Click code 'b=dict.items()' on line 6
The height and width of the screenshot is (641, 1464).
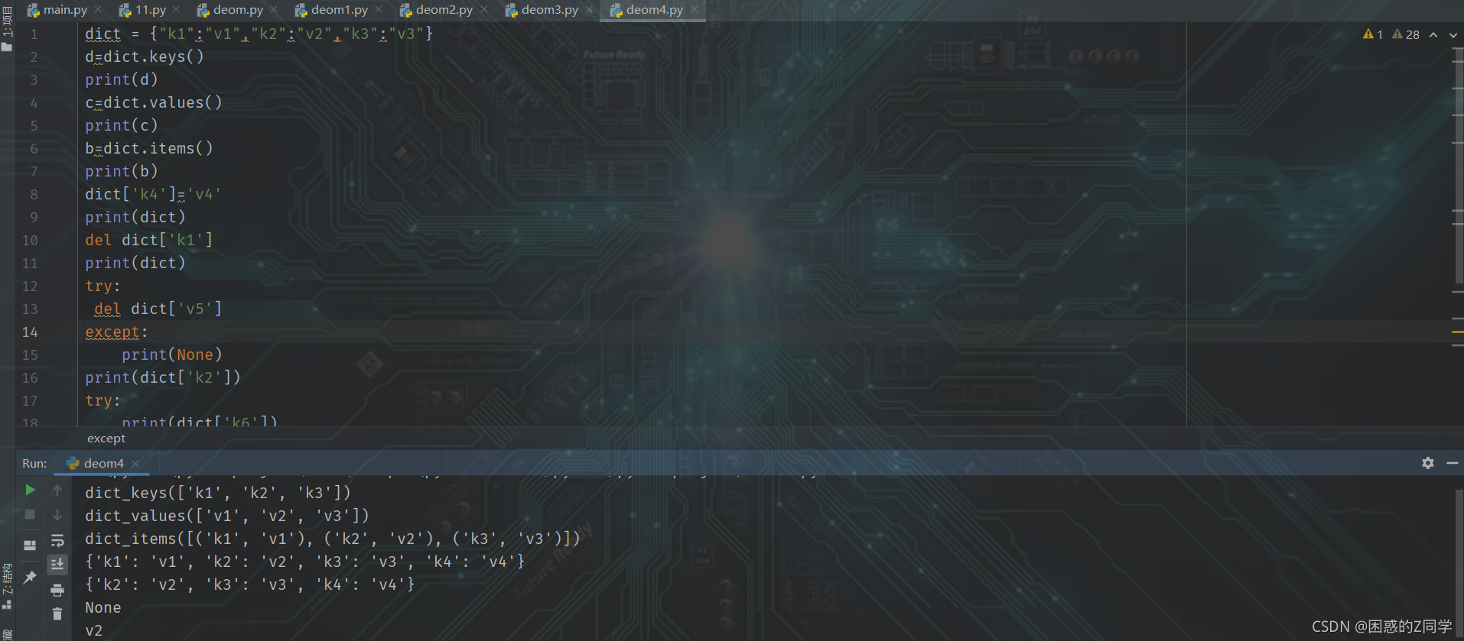(x=149, y=149)
